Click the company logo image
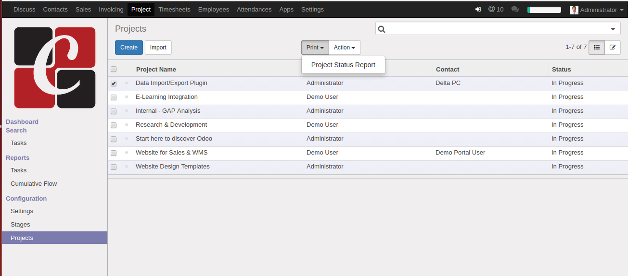The height and width of the screenshot is (276, 628). [55, 68]
